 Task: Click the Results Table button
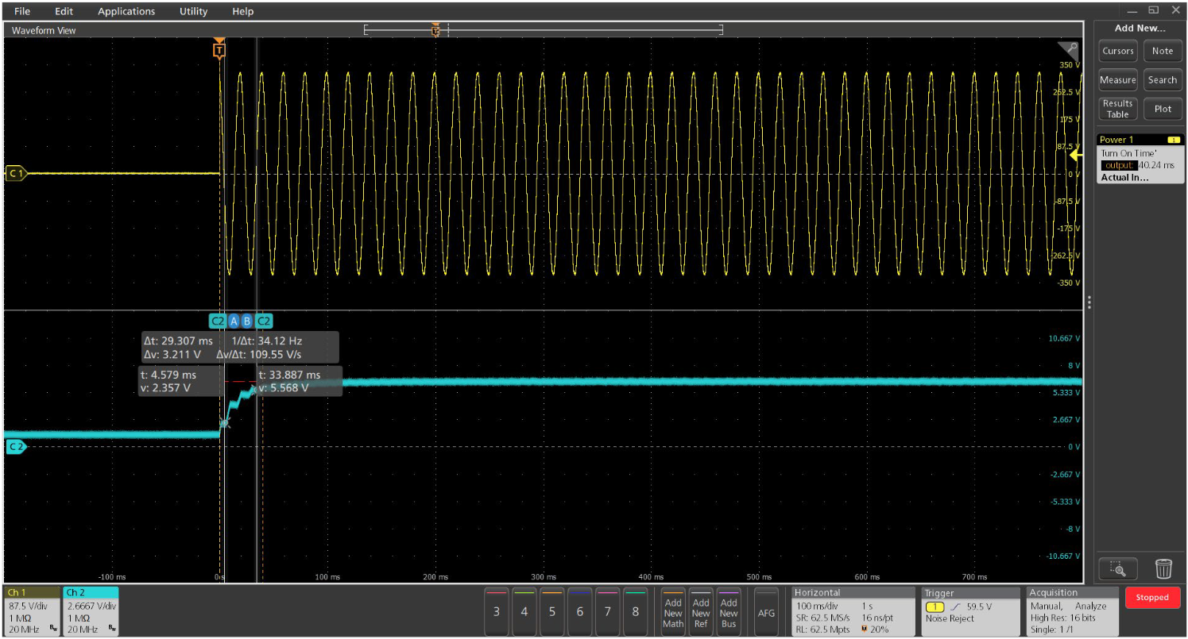click(x=1117, y=109)
